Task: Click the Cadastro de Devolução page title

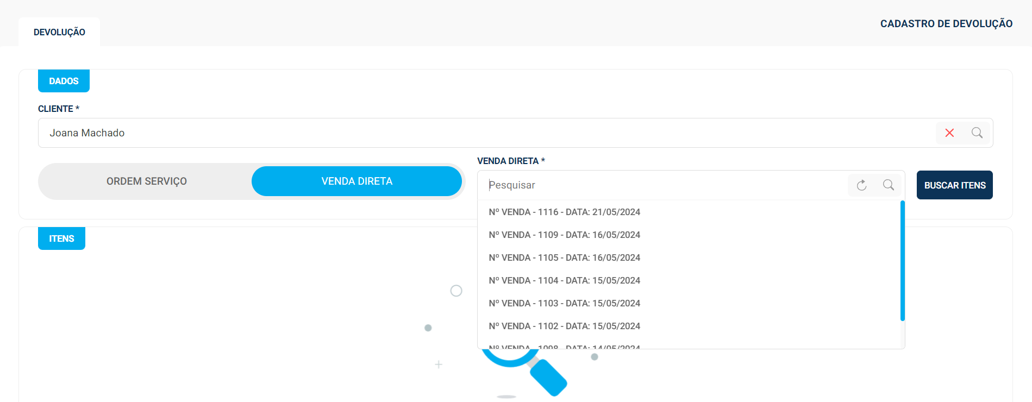Action: [x=946, y=24]
